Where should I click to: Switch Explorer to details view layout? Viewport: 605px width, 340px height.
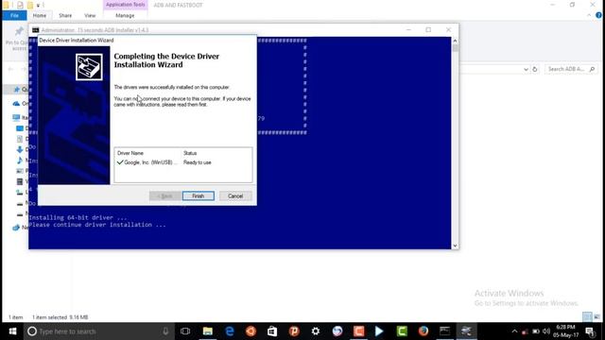587,317
